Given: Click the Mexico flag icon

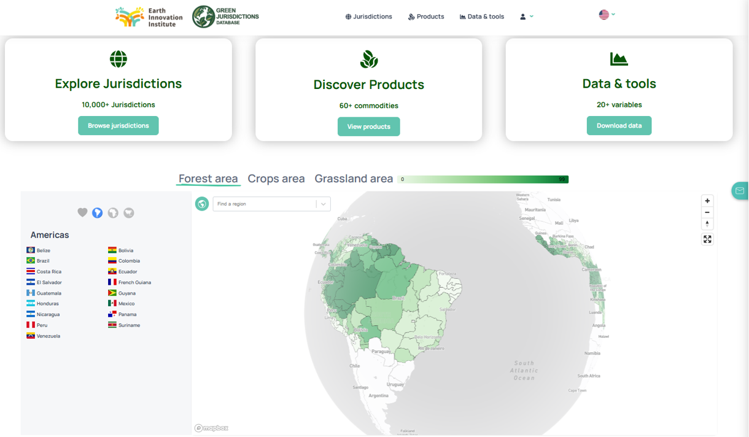Looking at the screenshot, I should 112,303.
